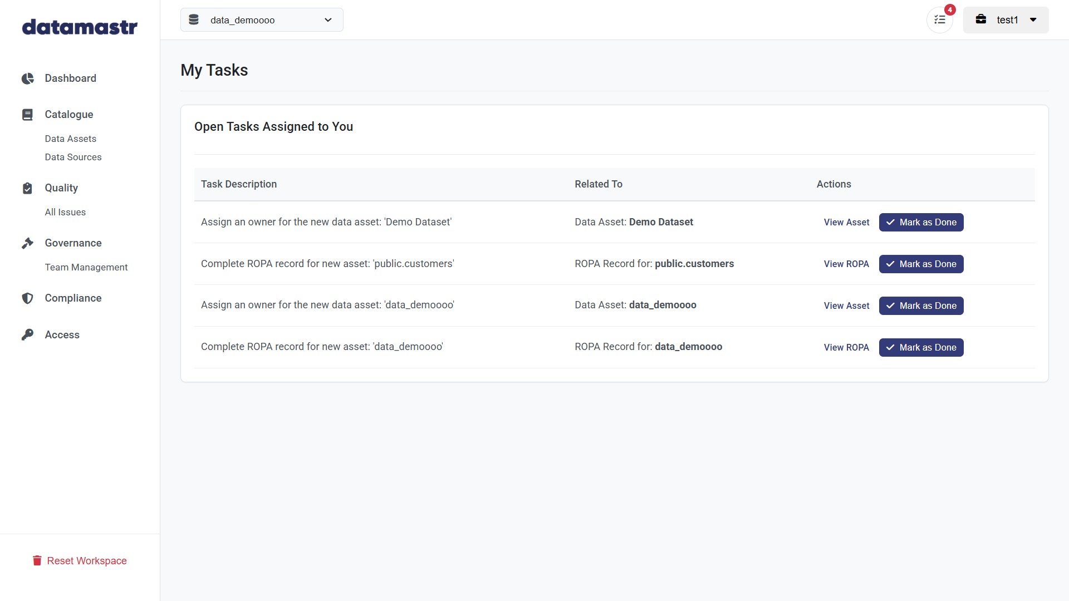Open Team Management under Governance
This screenshot has height=601, width=1069.
pyautogui.click(x=86, y=267)
